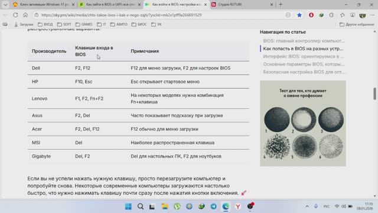Toggle the blue favorites star
The width and height of the screenshot is (378, 213).
tap(299, 15)
